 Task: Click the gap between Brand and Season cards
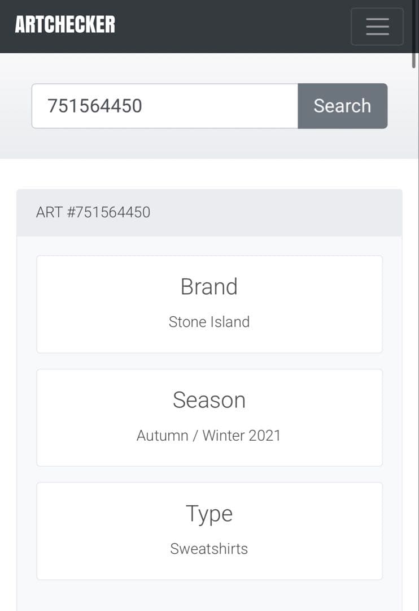209,361
